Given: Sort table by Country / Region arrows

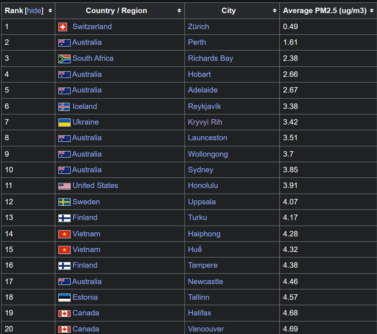Looking at the screenshot, I should pos(179,11).
